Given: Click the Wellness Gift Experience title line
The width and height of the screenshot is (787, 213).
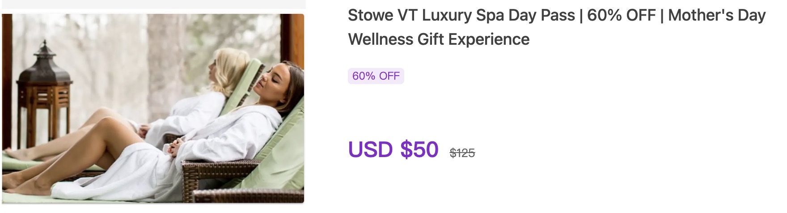Looking at the screenshot, I should pos(439,39).
